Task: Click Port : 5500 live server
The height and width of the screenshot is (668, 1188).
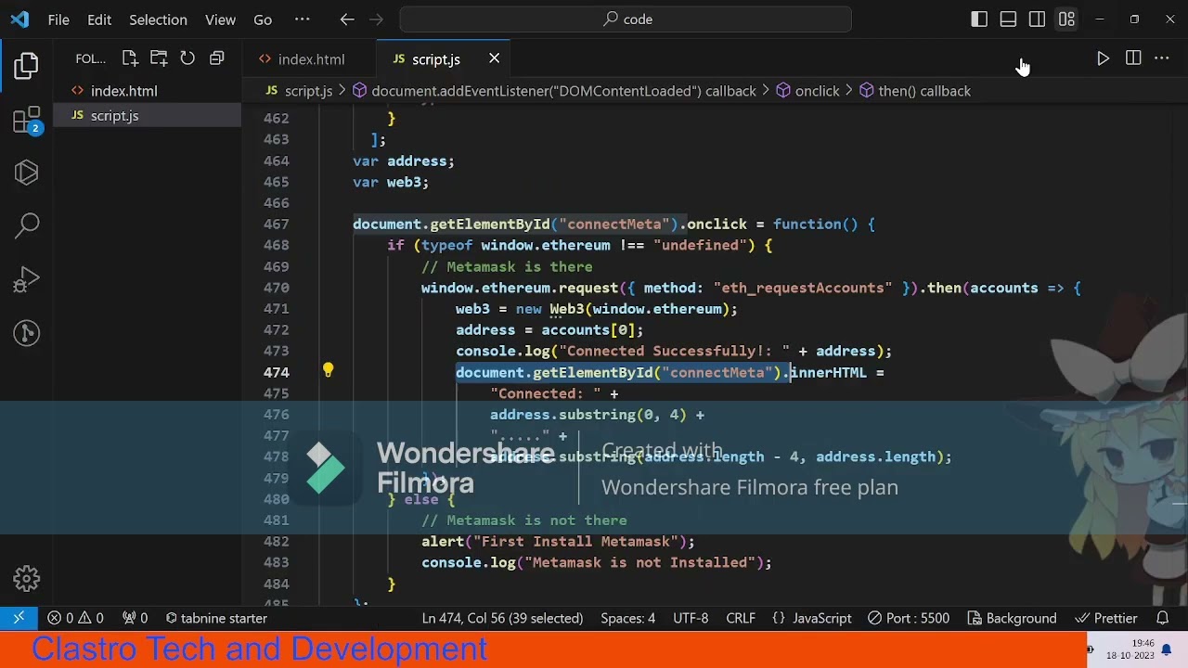Action: click(x=909, y=618)
